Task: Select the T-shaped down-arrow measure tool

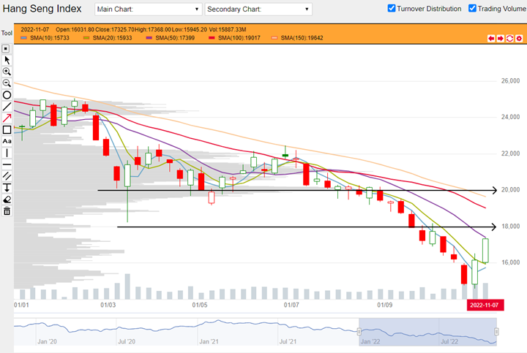Action: pyautogui.click(x=7, y=188)
